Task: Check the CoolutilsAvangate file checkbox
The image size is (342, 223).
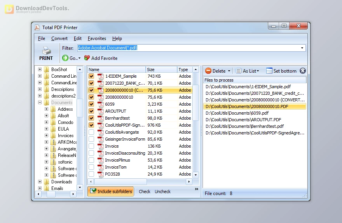Action: [91, 132]
